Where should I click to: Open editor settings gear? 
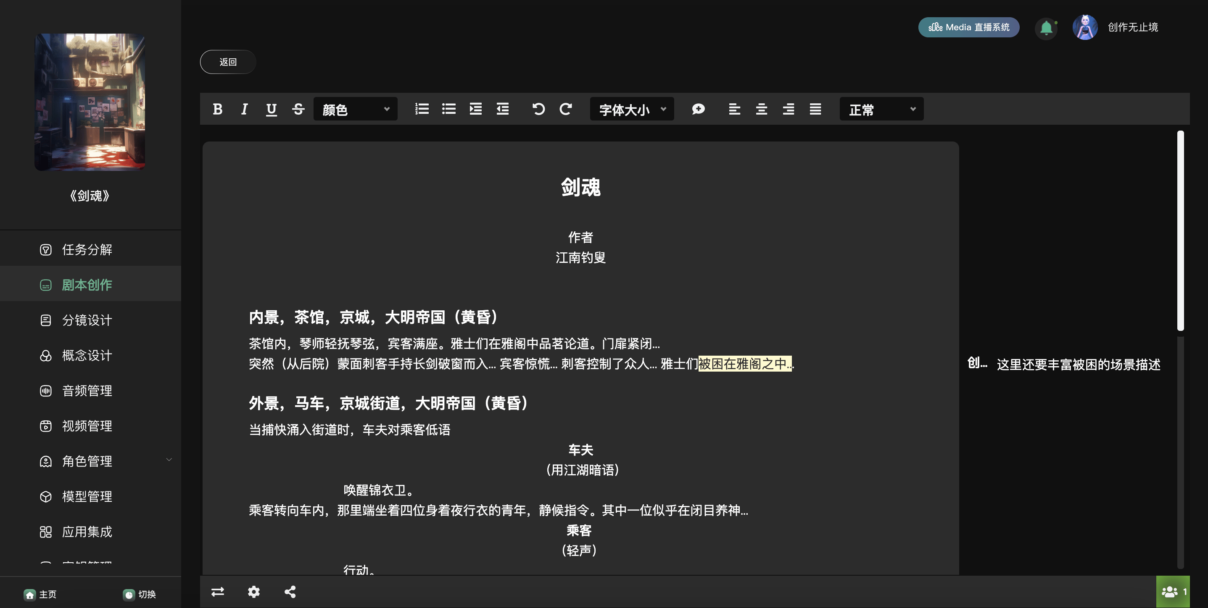254,592
